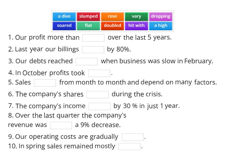The height and width of the screenshot is (168, 225).
Task: Select the word tile 'slumped'
Action: point(88,16)
